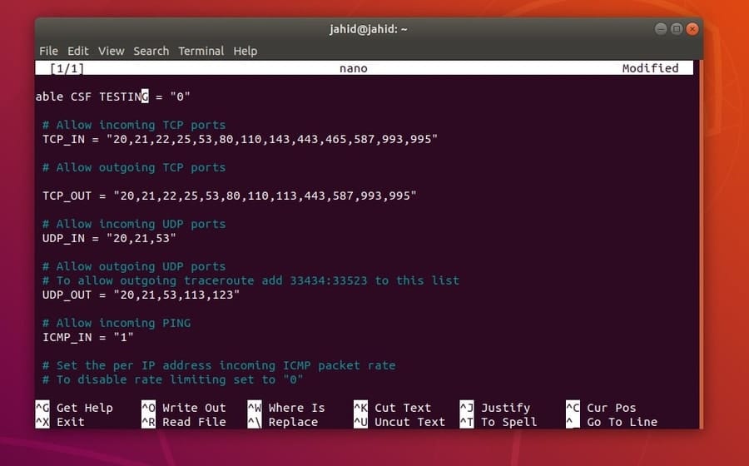Click the '# Allow outgoing UDP ports' comment
The height and width of the screenshot is (466, 749).
click(134, 266)
